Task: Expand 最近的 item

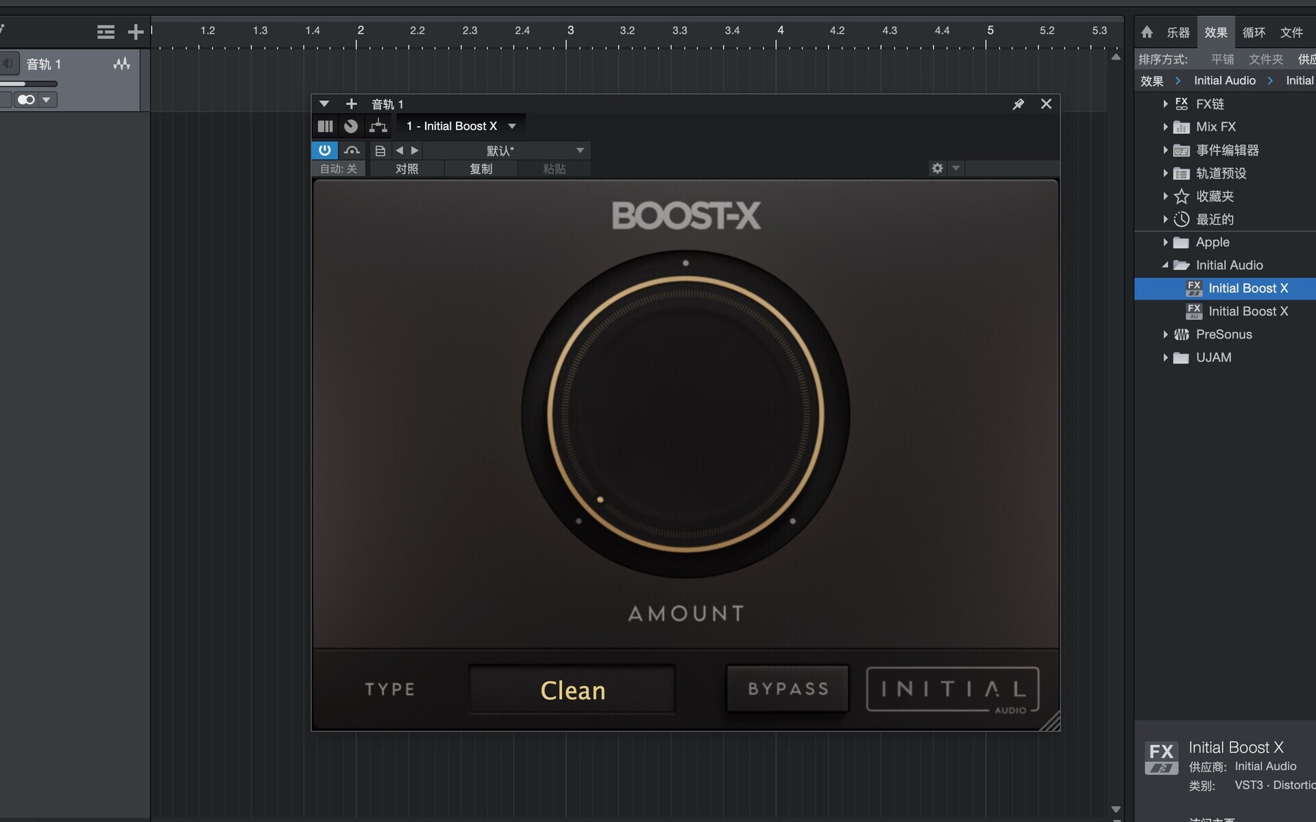Action: [x=1165, y=219]
